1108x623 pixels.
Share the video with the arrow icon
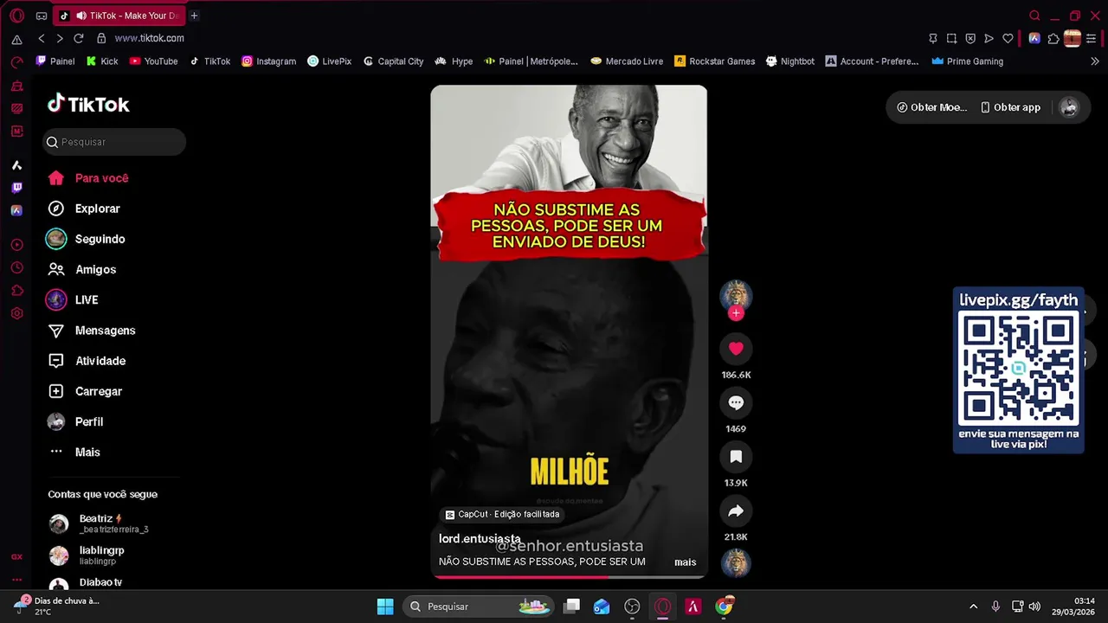coord(736,511)
